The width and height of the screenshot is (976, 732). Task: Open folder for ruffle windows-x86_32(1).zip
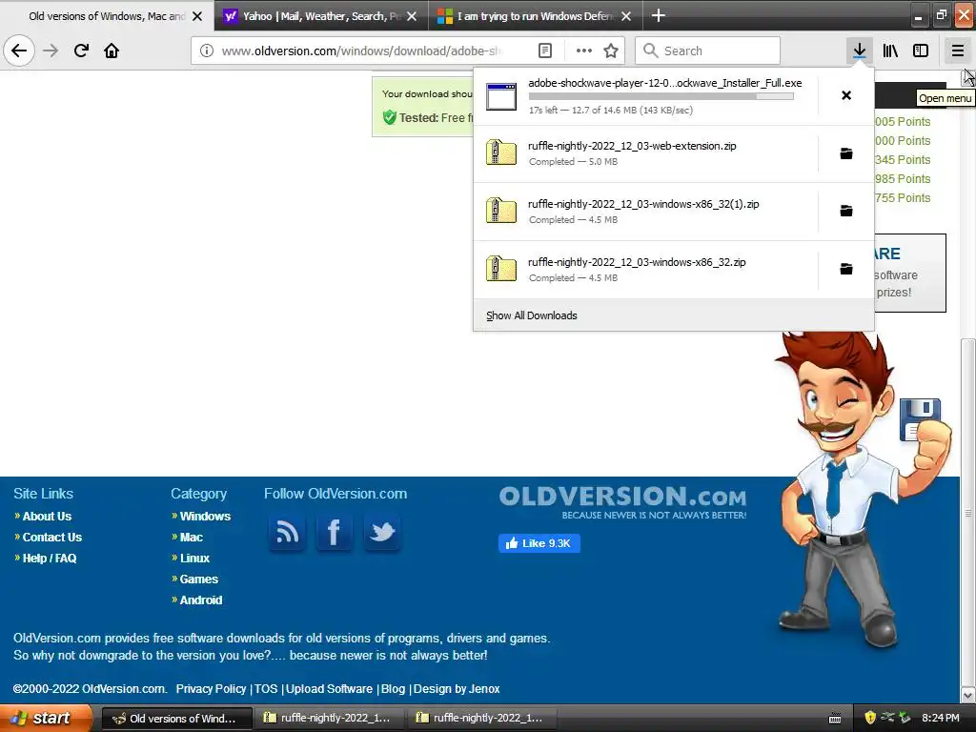pyautogui.click(x=846, y=211)
